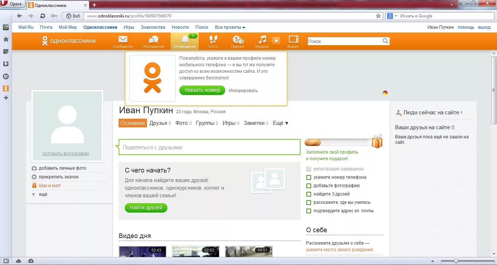497x265 pixels.
Task: Click the key password wand icon
Action: (54, 16)
